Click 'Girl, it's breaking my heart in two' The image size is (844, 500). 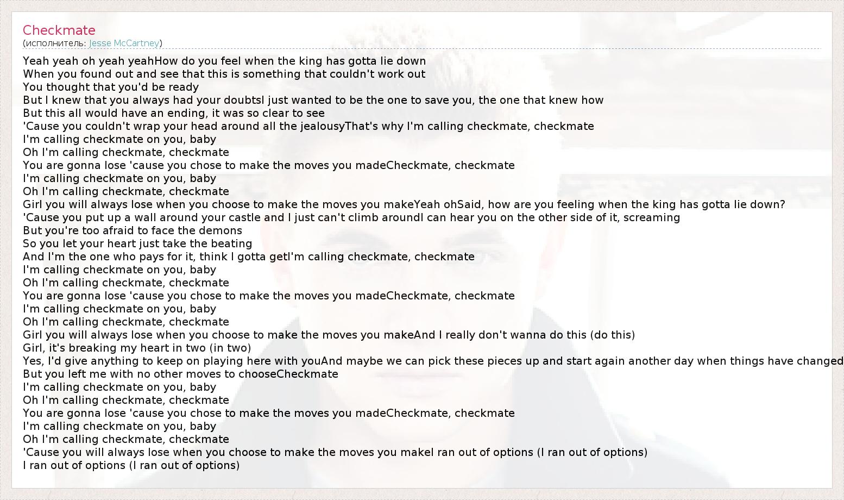137,348
